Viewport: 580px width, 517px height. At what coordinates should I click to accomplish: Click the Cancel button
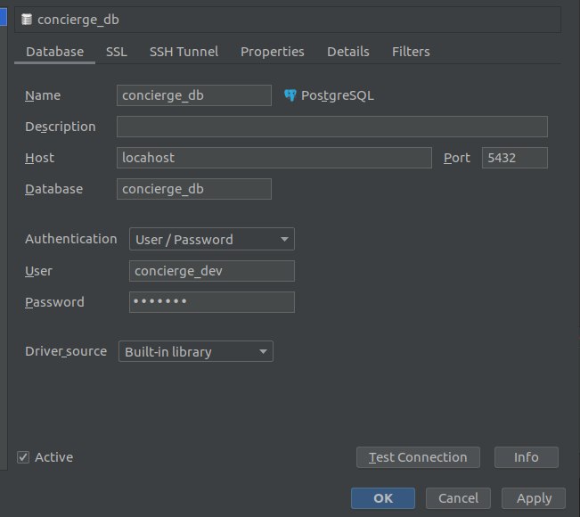pos(458,498)
